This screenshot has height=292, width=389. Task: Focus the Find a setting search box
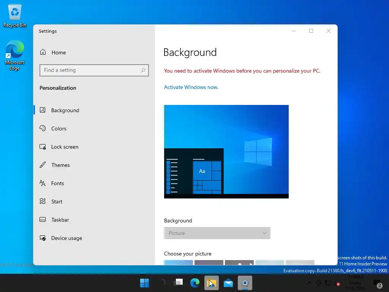pos(94,70)
